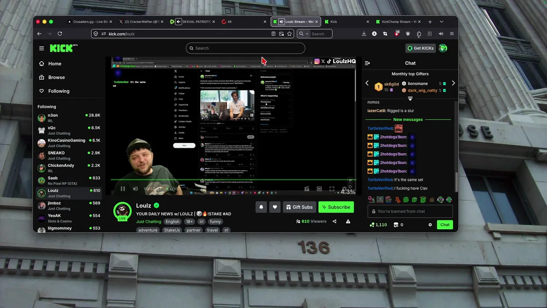The height and width of the screenshot is (308, 547).
Task: Click the Get KICKs button
Action: pos(421,48)
